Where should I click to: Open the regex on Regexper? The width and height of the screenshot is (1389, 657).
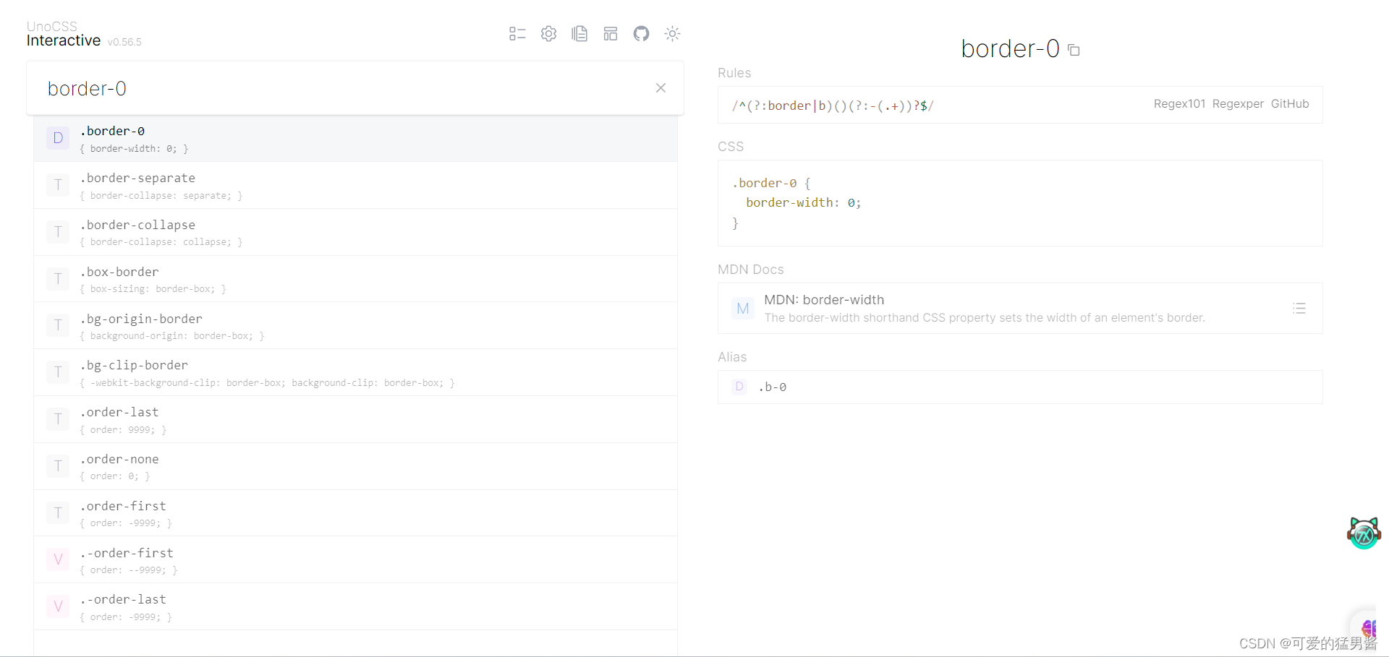click(x=1238, y=103)
